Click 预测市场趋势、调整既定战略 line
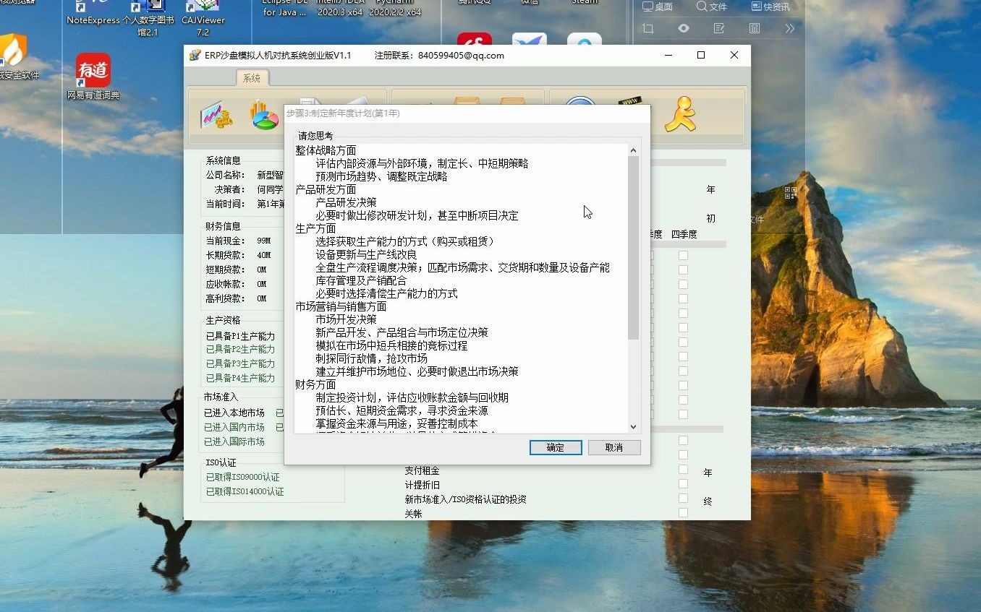The width and height of the screenshot is (981, 612). [381, 176]
